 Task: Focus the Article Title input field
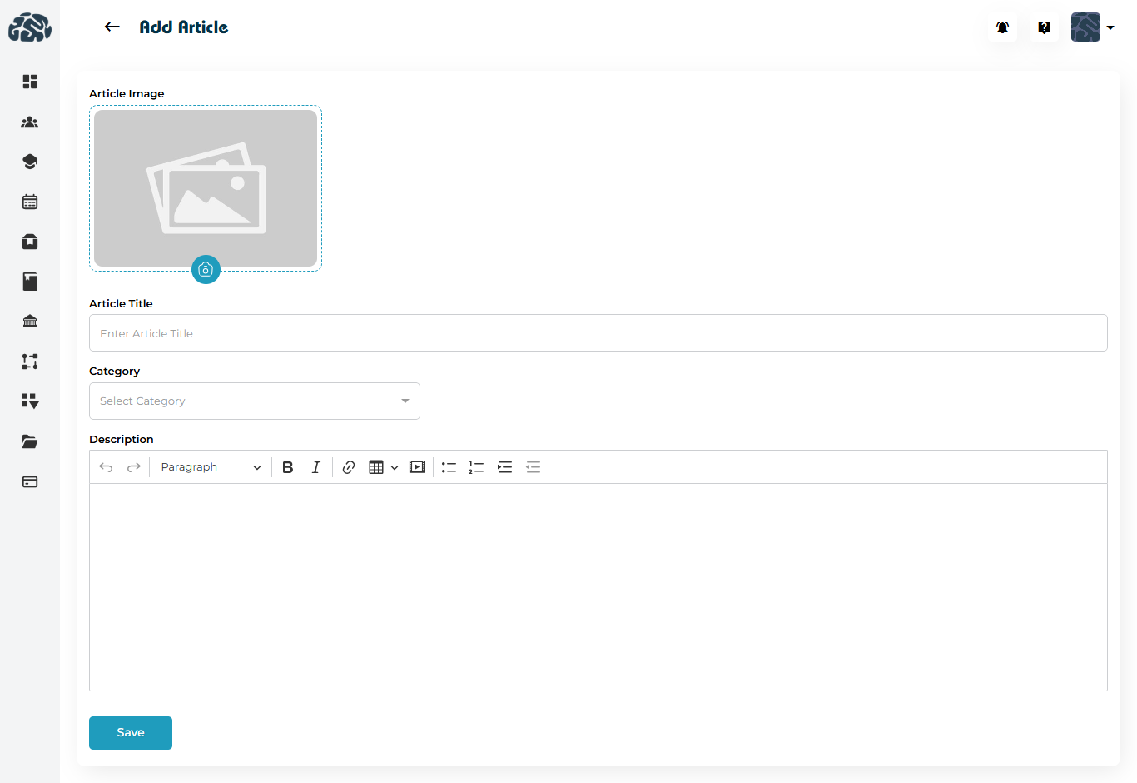coord(598,333)
